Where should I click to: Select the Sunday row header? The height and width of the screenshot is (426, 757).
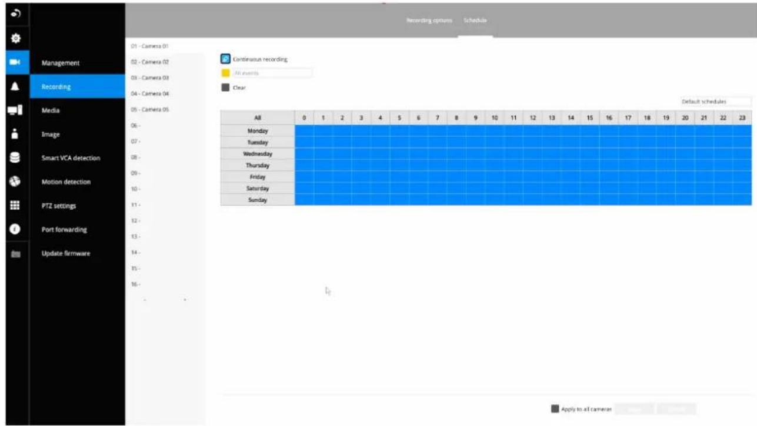258,200
